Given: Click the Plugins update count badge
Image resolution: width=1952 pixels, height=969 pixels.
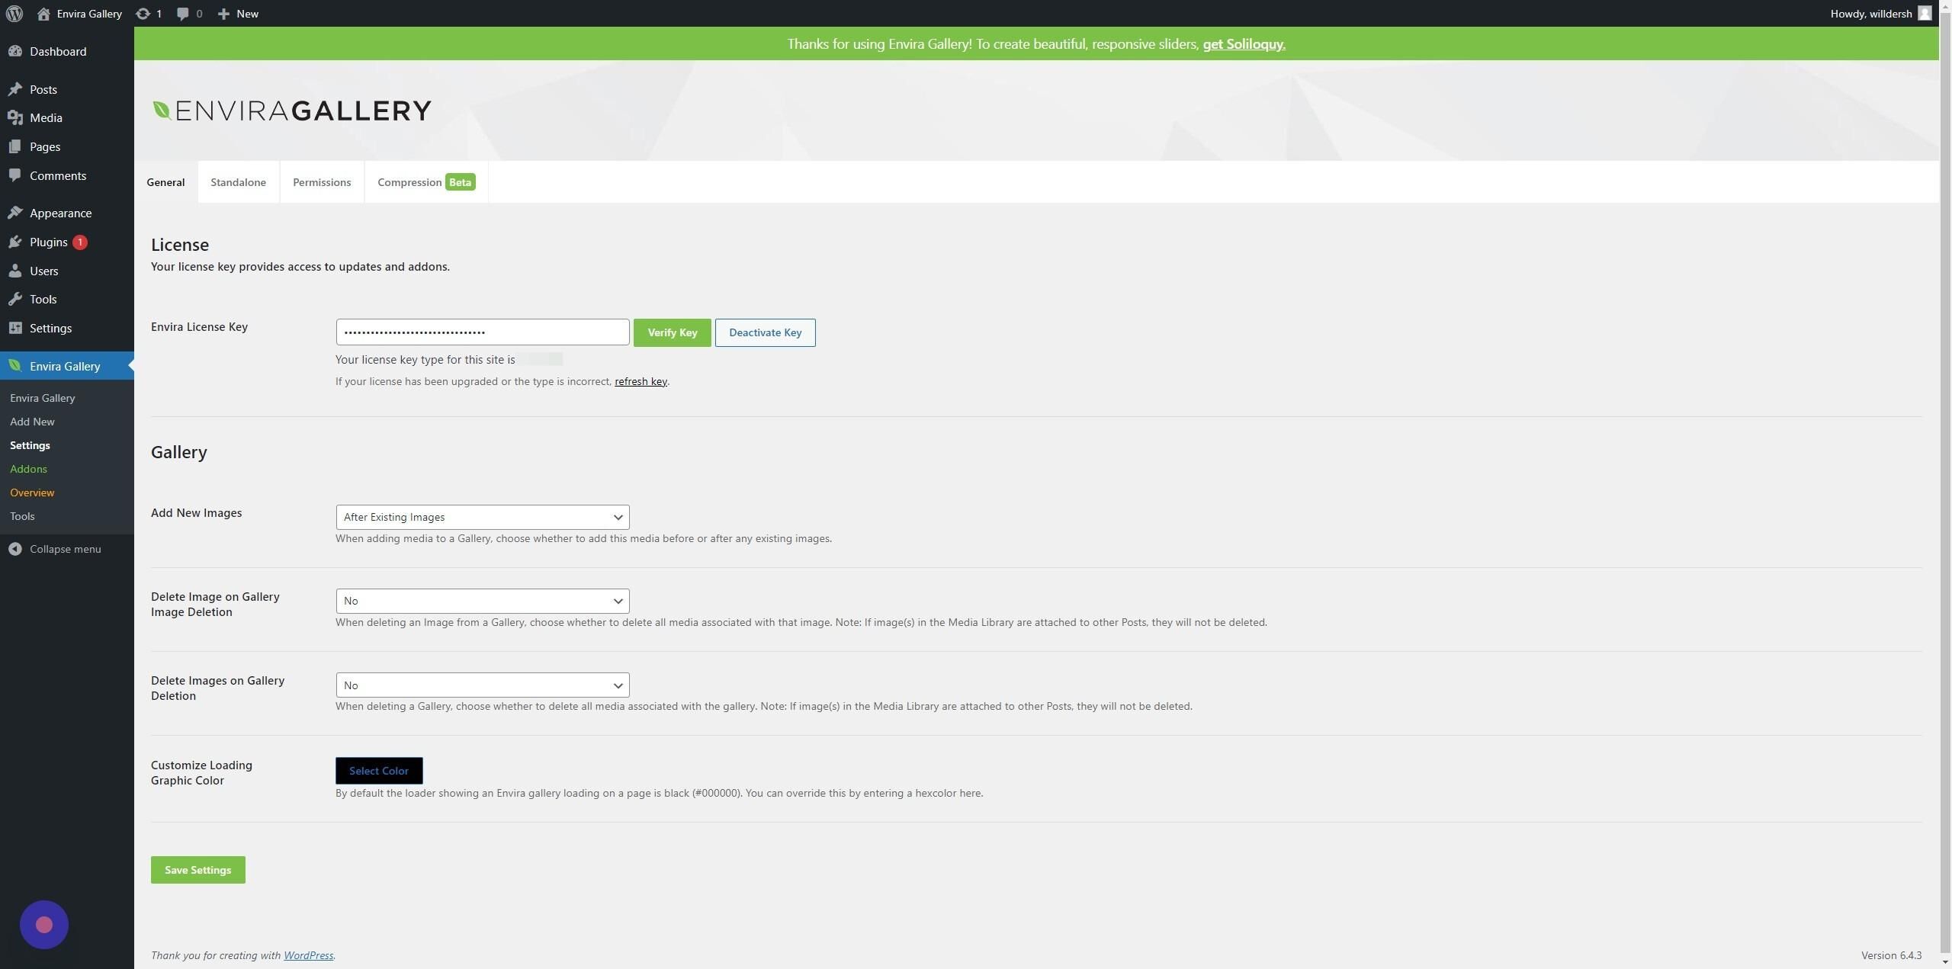Looking at the screenshot, I should point(80,242).
